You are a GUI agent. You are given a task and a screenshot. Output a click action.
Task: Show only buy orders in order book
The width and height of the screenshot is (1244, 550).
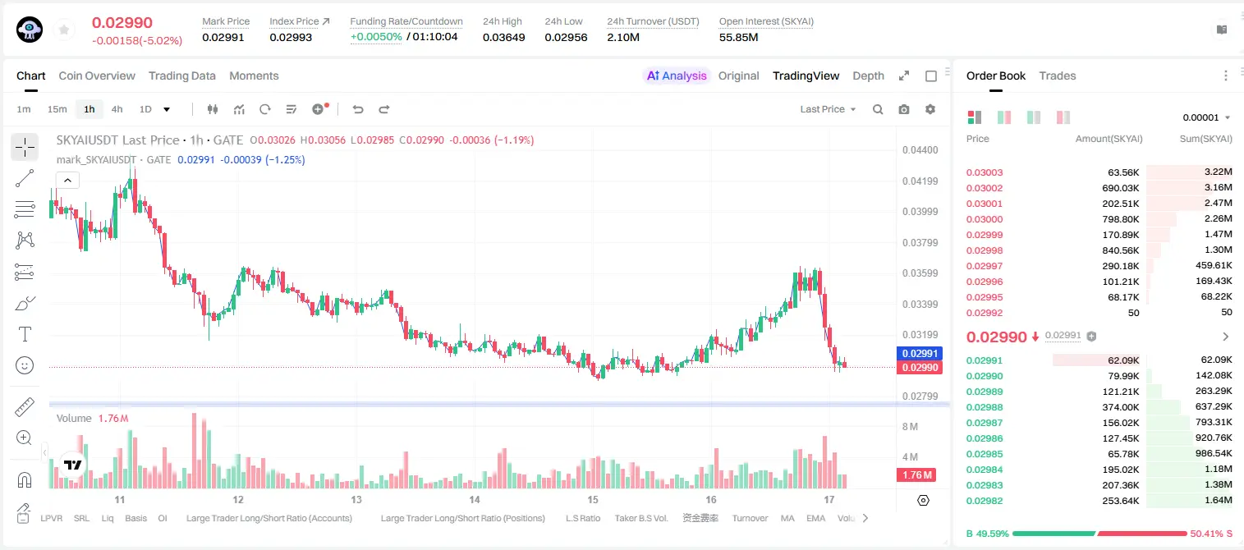(x=1033, y=117)
